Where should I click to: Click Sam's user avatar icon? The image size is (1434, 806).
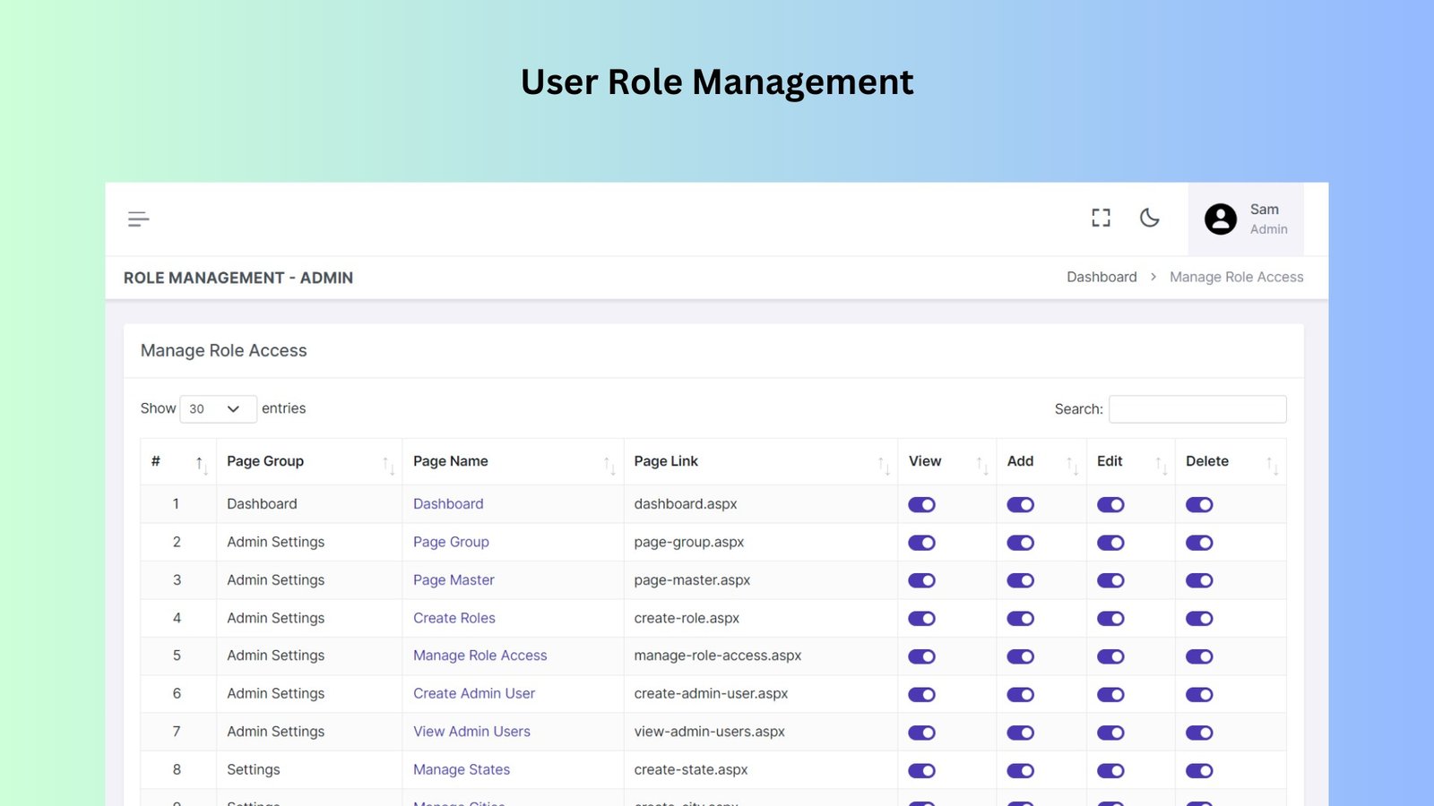(1220, 219)
